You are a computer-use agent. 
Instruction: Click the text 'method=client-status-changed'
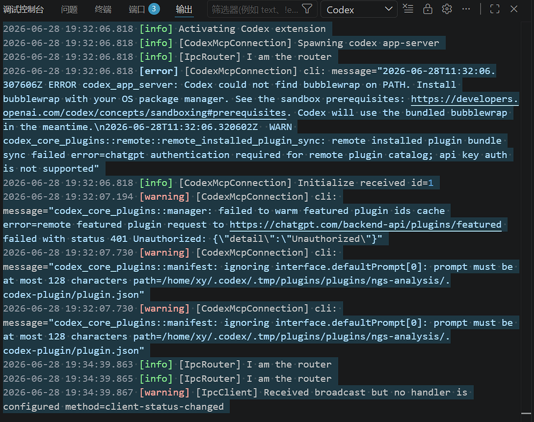[145, 407]
